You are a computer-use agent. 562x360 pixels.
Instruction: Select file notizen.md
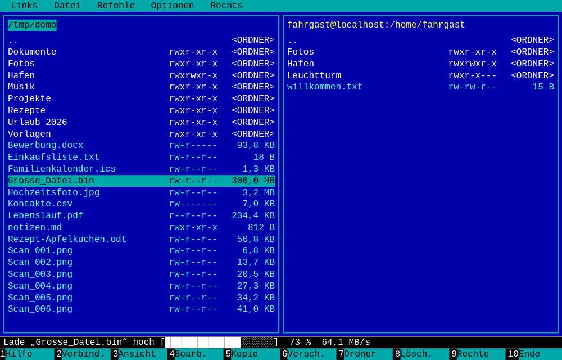(141, 228)
